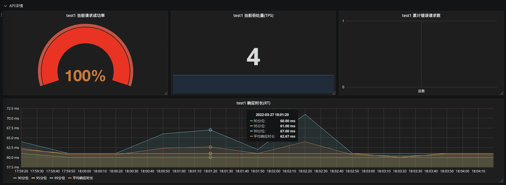Click the 90分位 legend green color swatch
506x185 pixels.
point(15,178)
